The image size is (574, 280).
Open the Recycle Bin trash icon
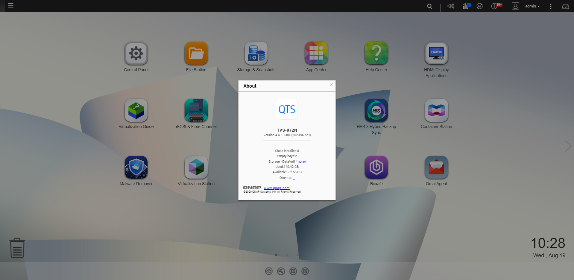tap(17, 248)
